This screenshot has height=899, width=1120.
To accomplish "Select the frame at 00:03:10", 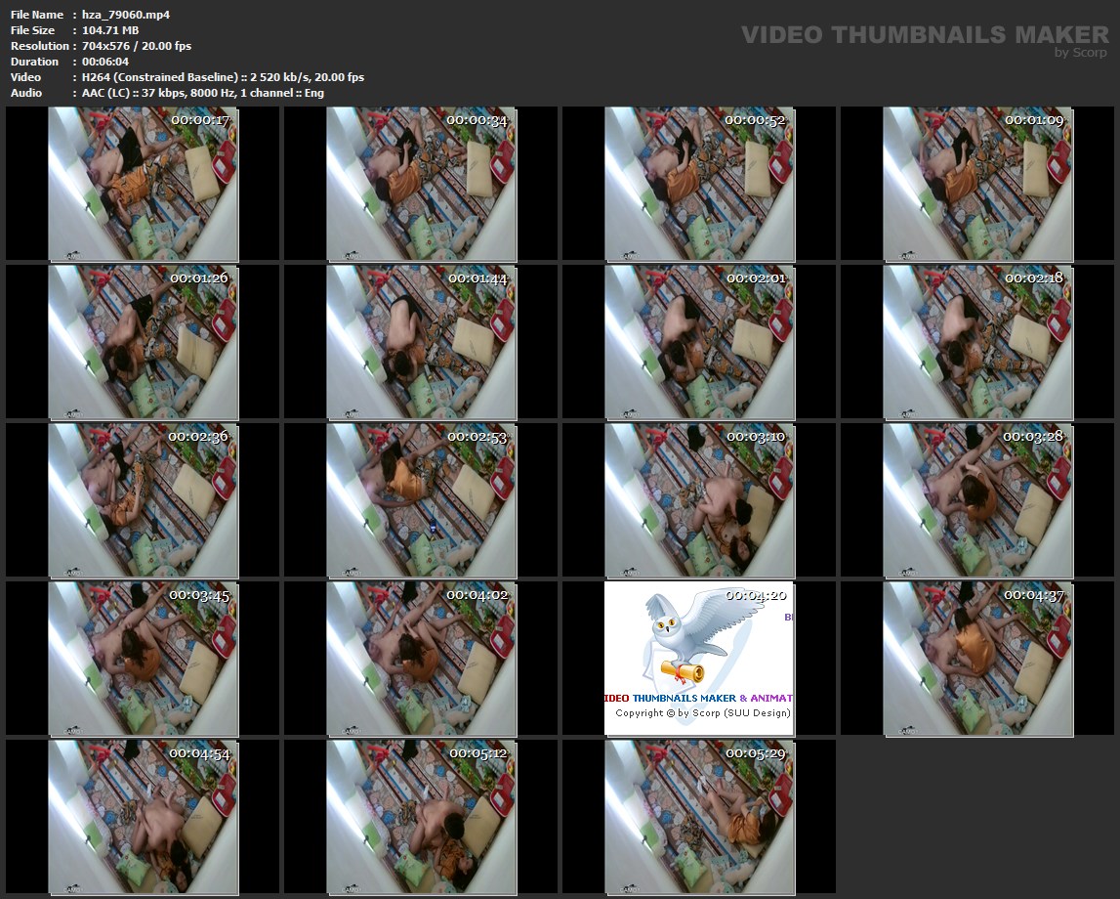I will (699, 500).
